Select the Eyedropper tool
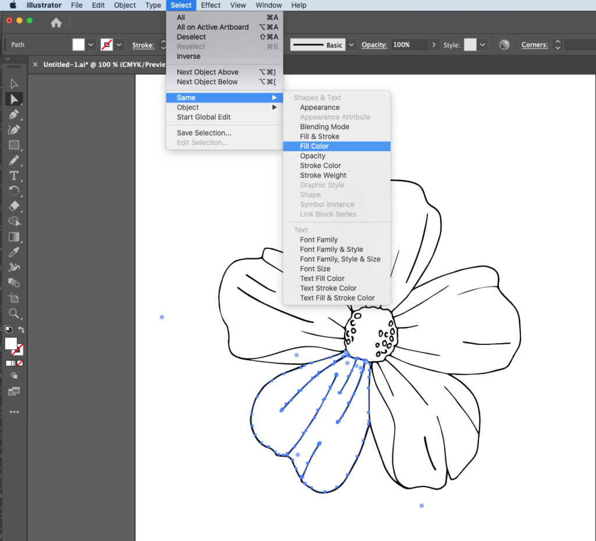The width and height of the screenshot is (596, 541). [13, 252]
